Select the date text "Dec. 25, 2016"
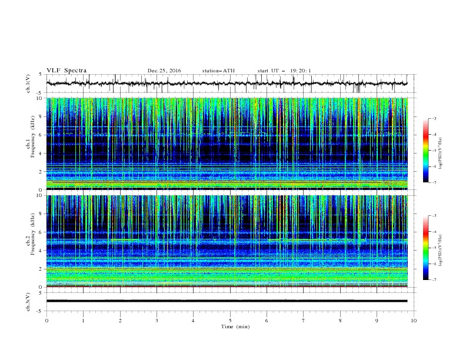Image resolution: width=466 pixels, height=360 pixels. pyautogui.click(x=164, y=71)
